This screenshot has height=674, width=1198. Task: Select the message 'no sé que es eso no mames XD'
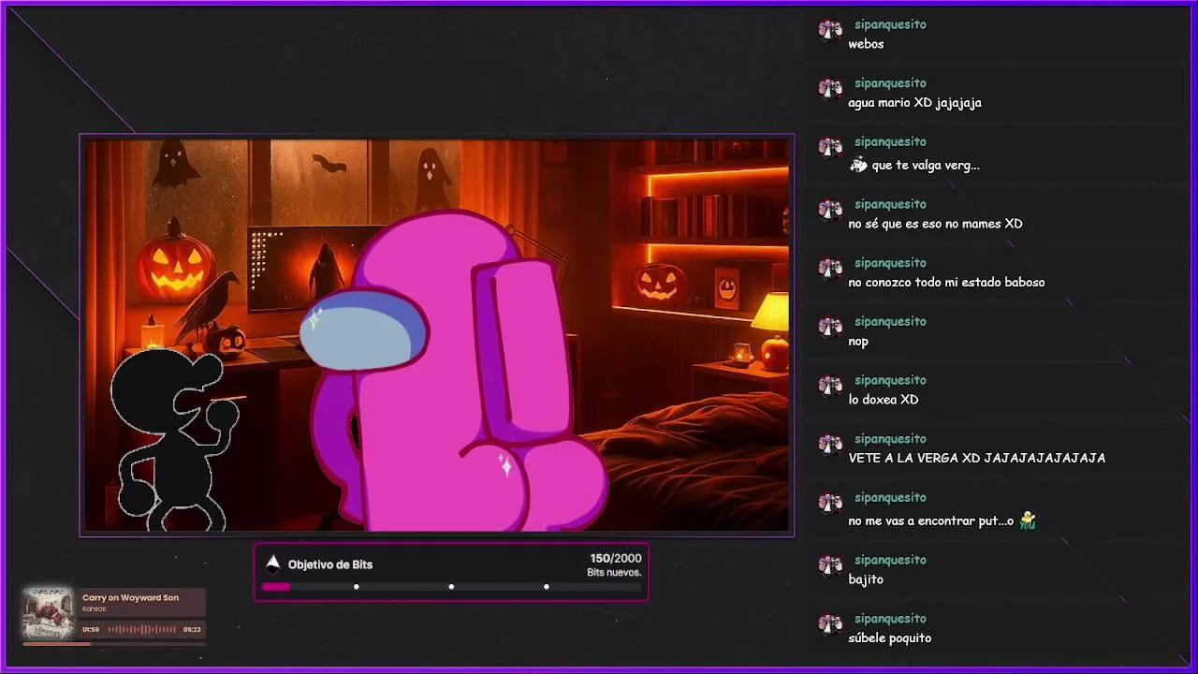935,224
